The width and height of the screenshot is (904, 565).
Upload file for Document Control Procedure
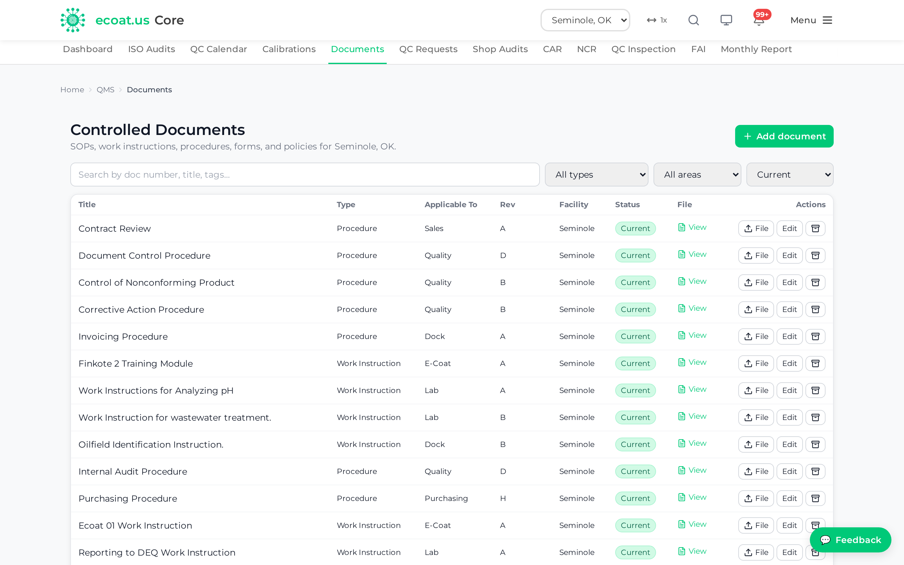[756, 255]
